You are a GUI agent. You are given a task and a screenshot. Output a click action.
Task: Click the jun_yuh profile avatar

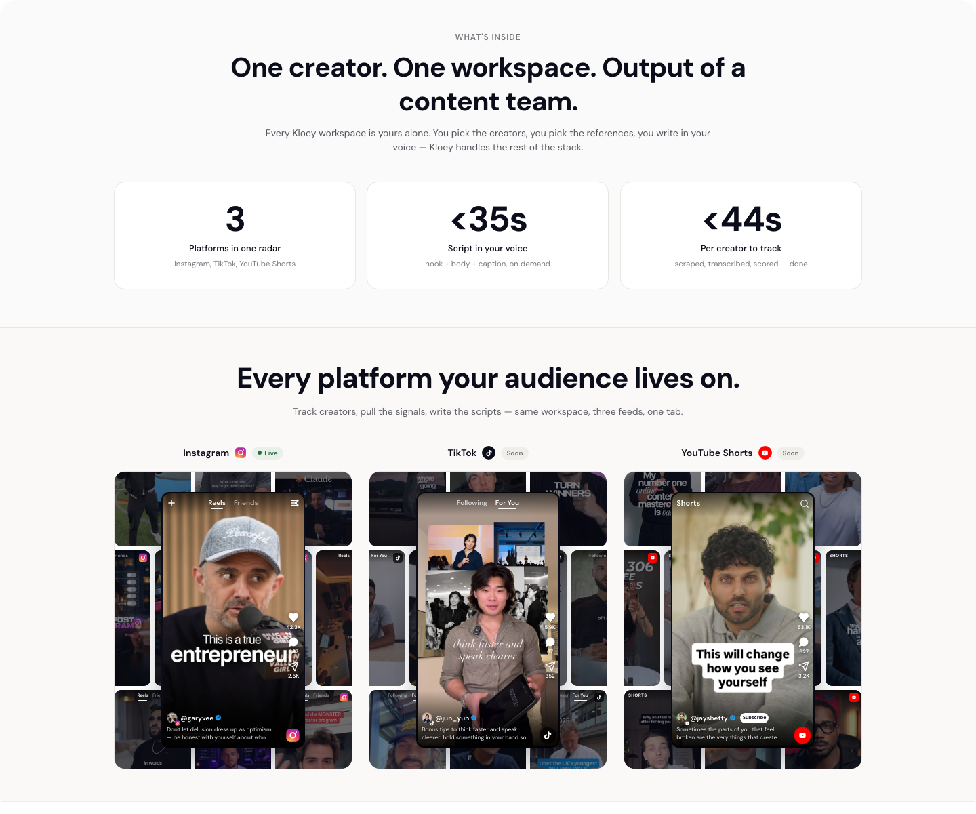[427, 718]
